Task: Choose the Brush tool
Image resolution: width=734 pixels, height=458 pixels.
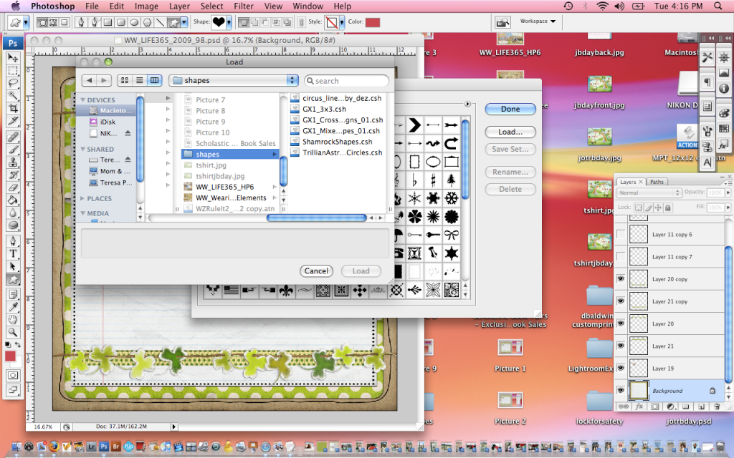Action: [13, 150]
